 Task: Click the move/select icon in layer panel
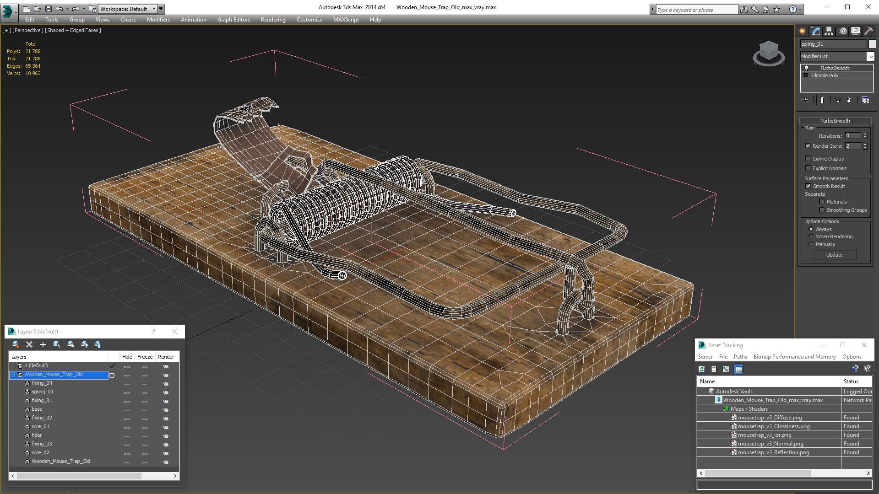(x=57, y=344)
